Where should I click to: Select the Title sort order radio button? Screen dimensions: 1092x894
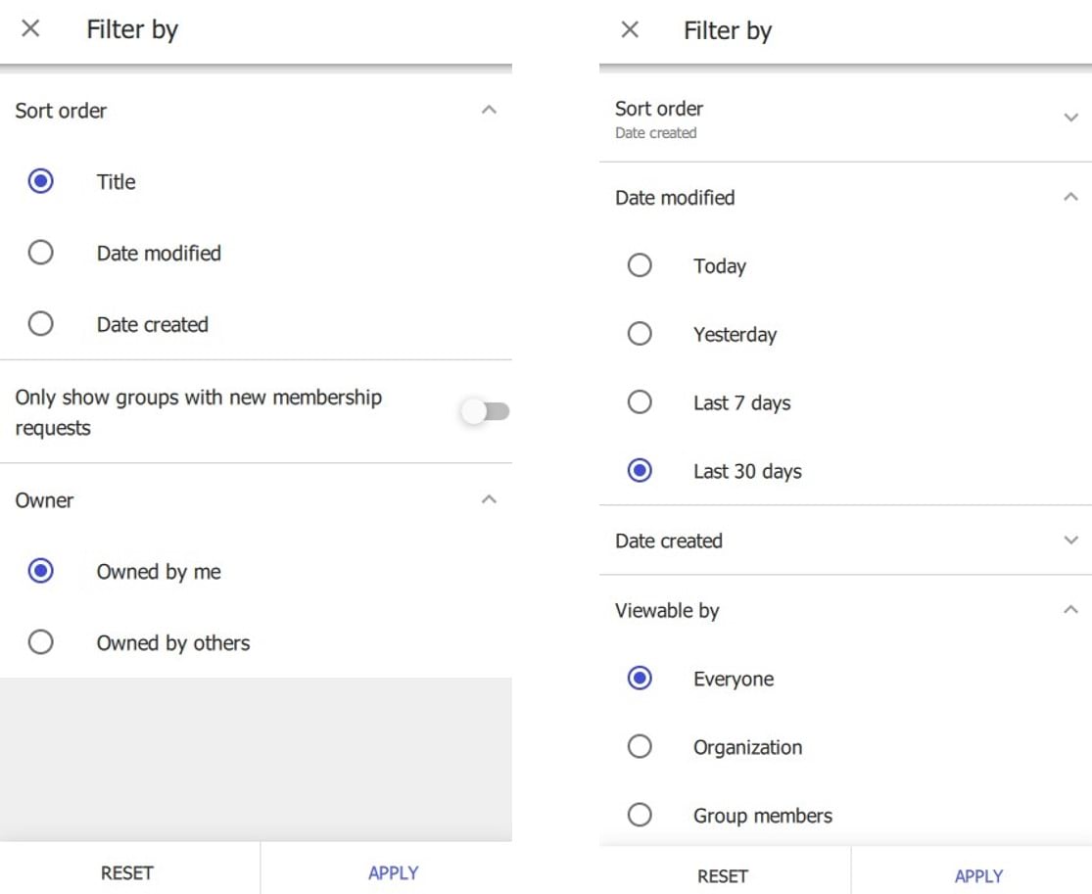coord(41,181)
